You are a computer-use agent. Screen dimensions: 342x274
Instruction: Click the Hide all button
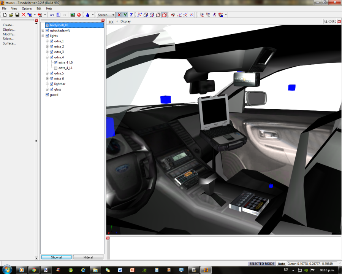point(88,257)
